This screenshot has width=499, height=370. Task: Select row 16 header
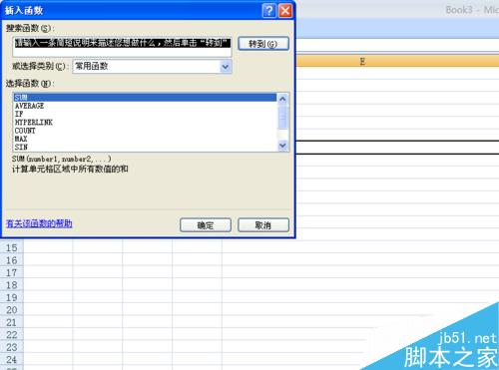(12, 260)
